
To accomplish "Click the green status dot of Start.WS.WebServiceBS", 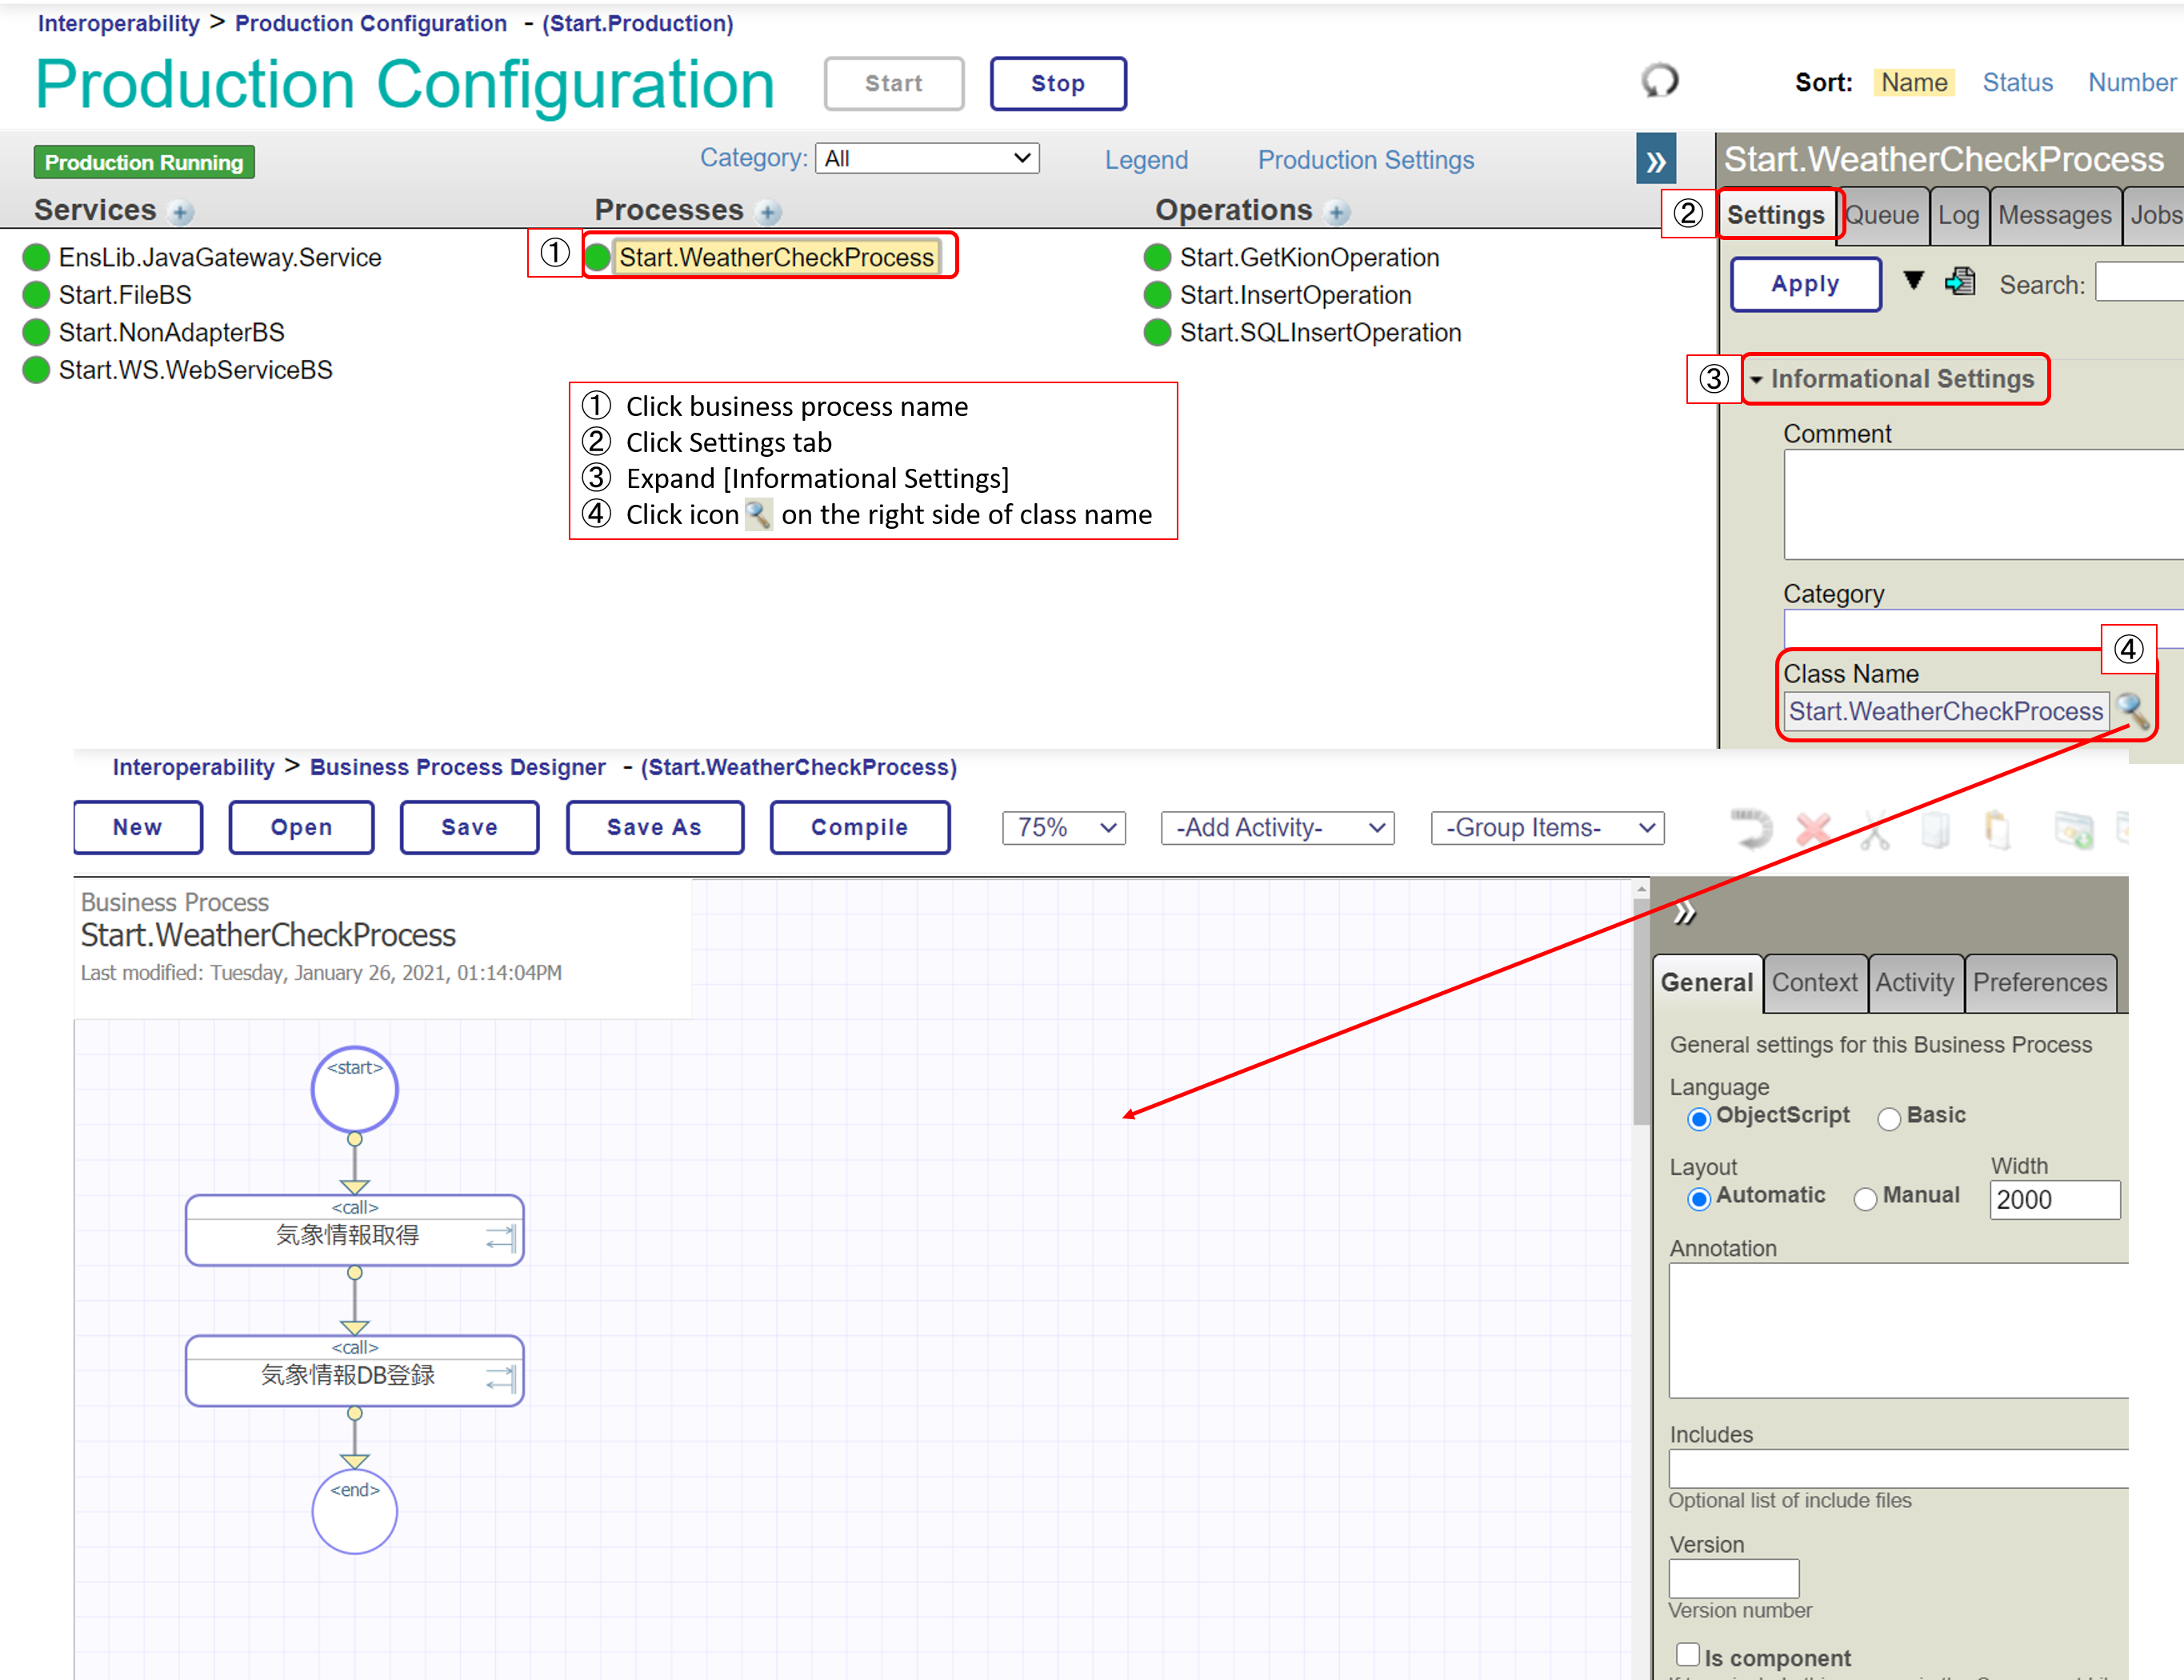I will pyautogui.click(x=36, y=370).
